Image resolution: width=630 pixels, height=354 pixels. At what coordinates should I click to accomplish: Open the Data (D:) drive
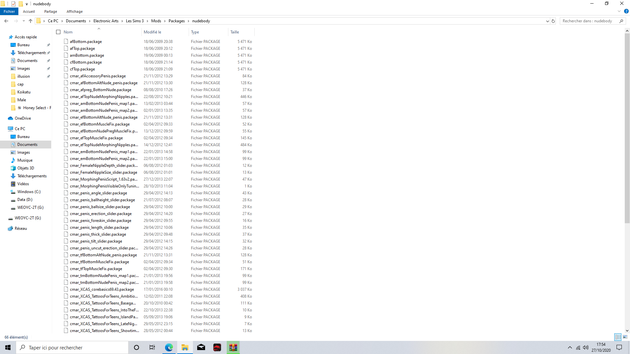(25, 200)
